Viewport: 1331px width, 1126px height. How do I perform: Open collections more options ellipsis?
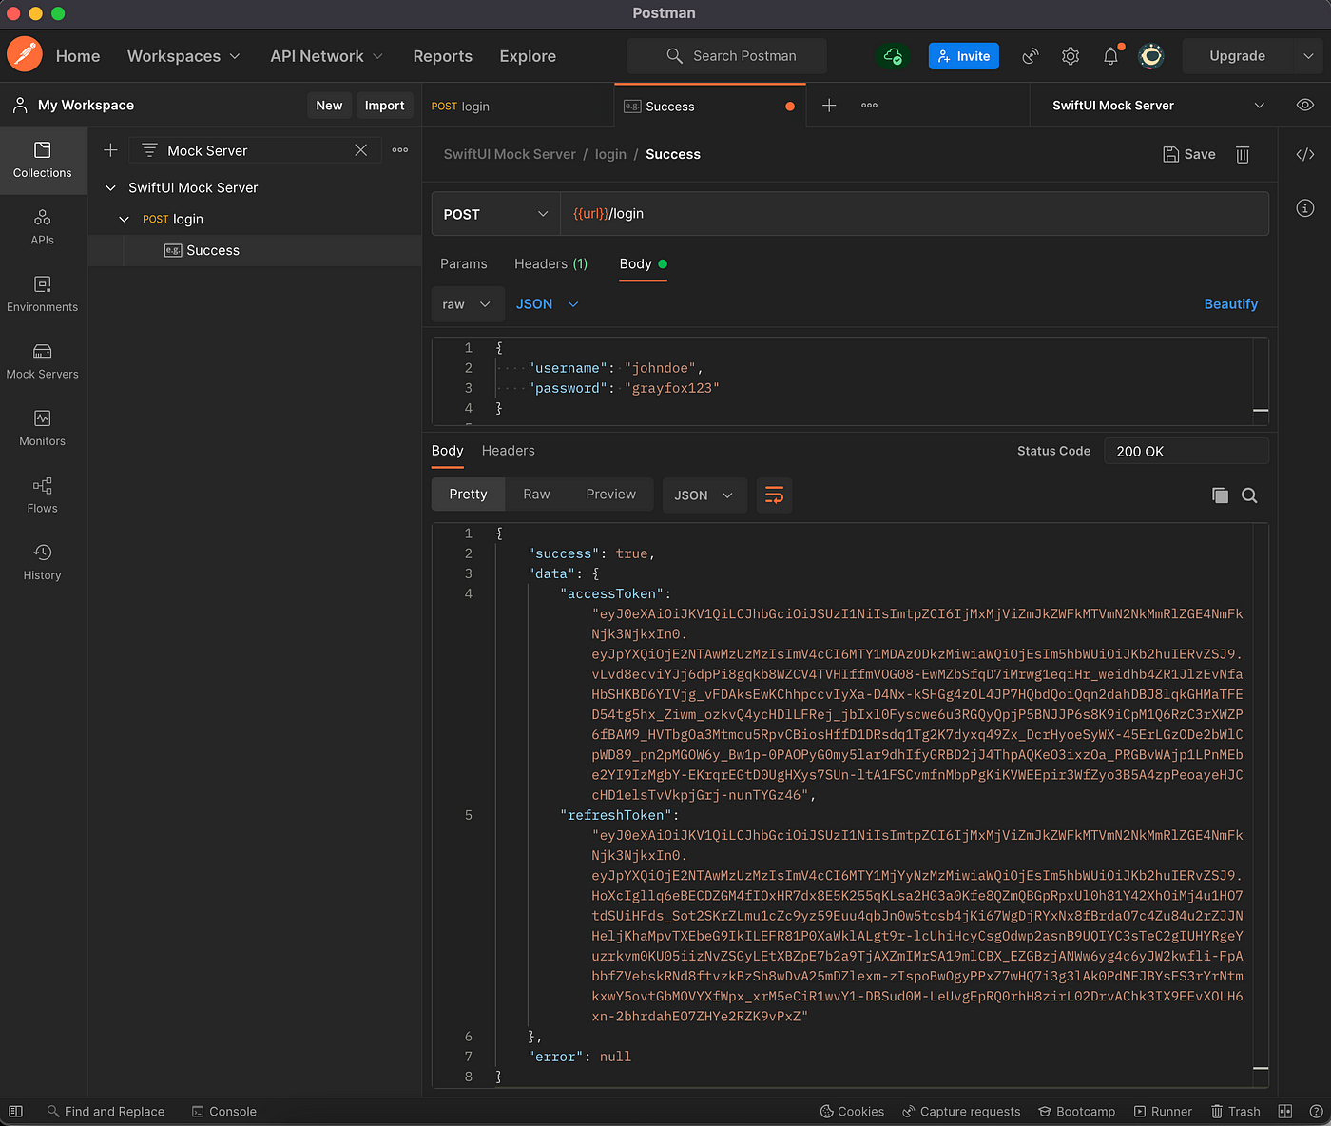coord(400,150)
